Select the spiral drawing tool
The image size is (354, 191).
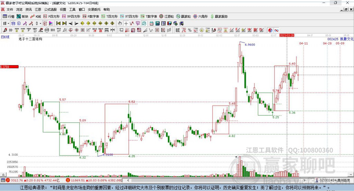[35, 30]
